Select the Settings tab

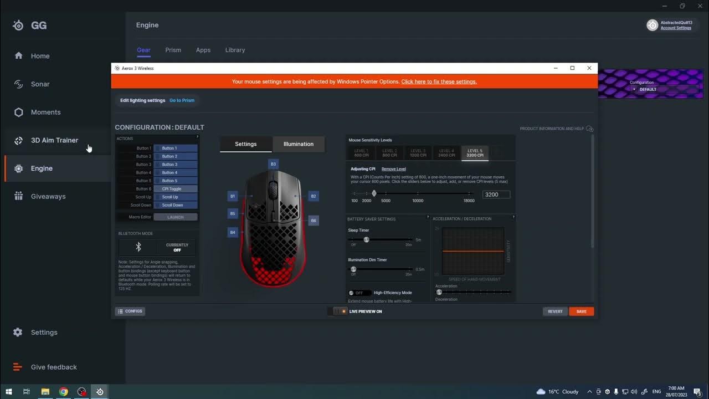tap(246, 144)
